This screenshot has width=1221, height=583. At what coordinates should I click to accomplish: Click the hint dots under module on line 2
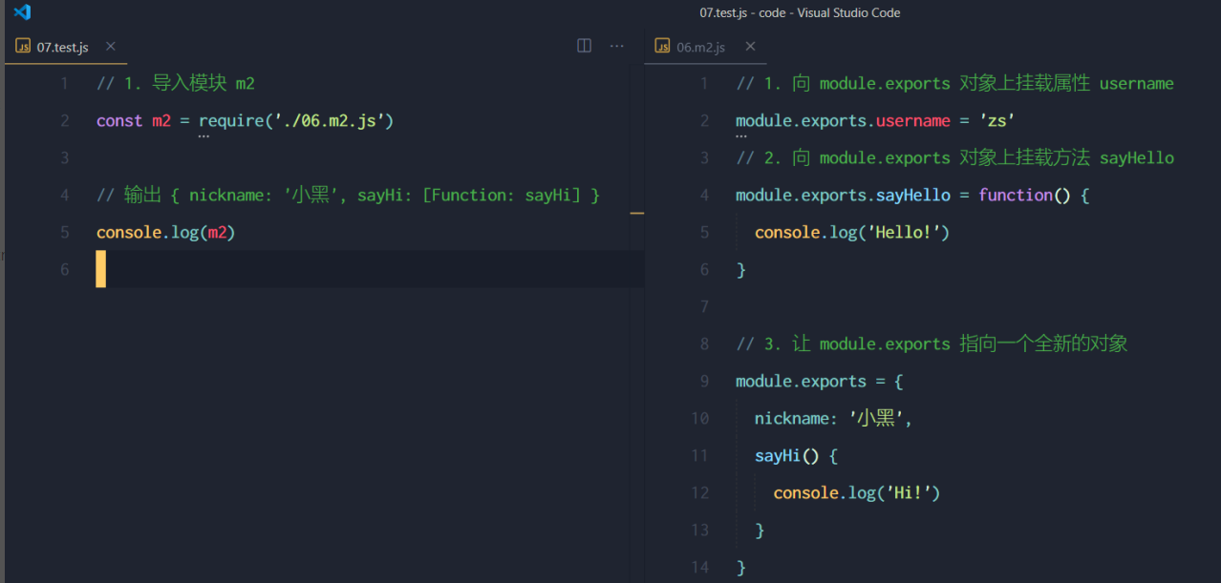(x=741, y=136)
